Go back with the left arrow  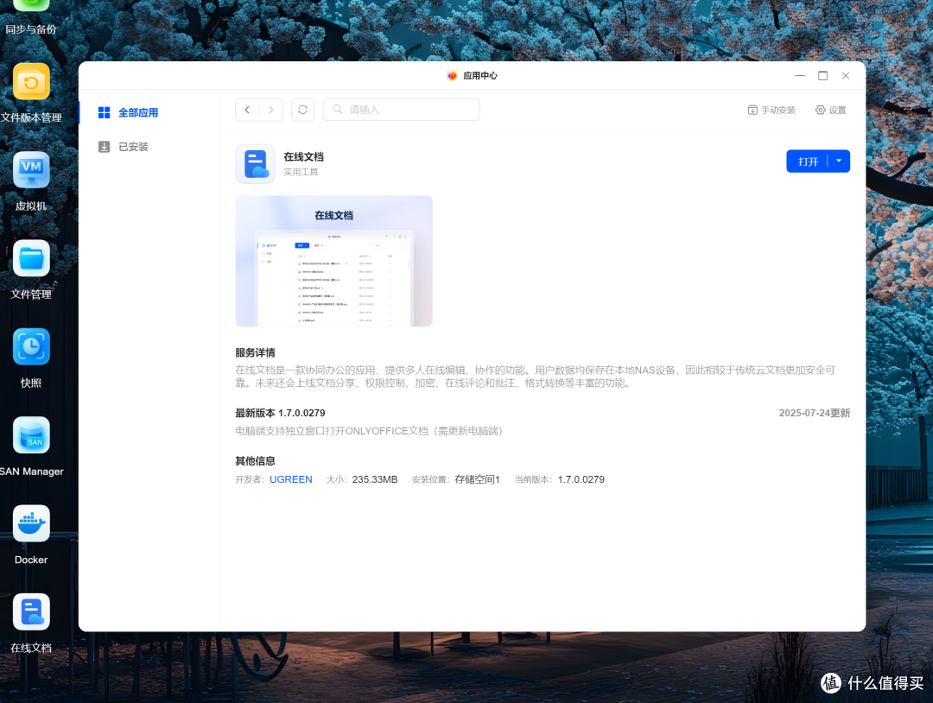coord(247,110)
